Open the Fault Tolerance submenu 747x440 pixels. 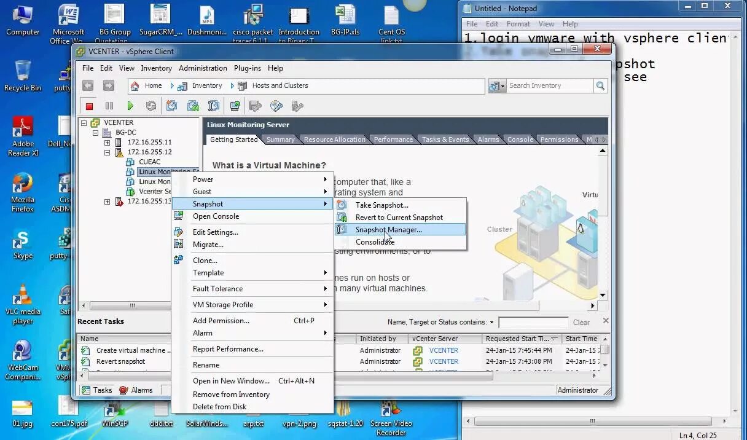pyautogui.click(x=252, y=289)
